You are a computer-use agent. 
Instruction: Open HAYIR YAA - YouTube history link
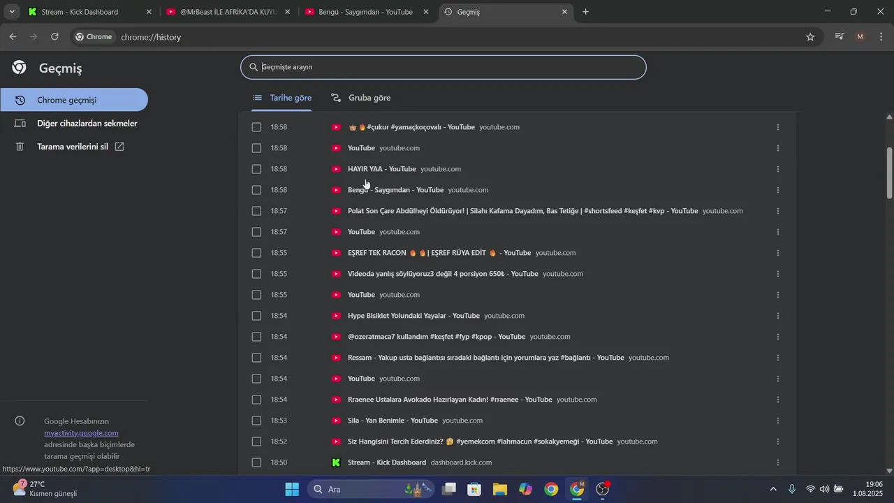click(381, 169)
